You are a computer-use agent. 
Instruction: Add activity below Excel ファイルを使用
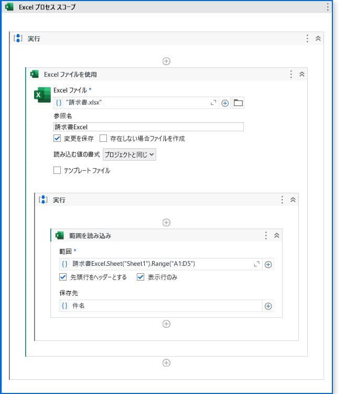(x=166, y=363)
